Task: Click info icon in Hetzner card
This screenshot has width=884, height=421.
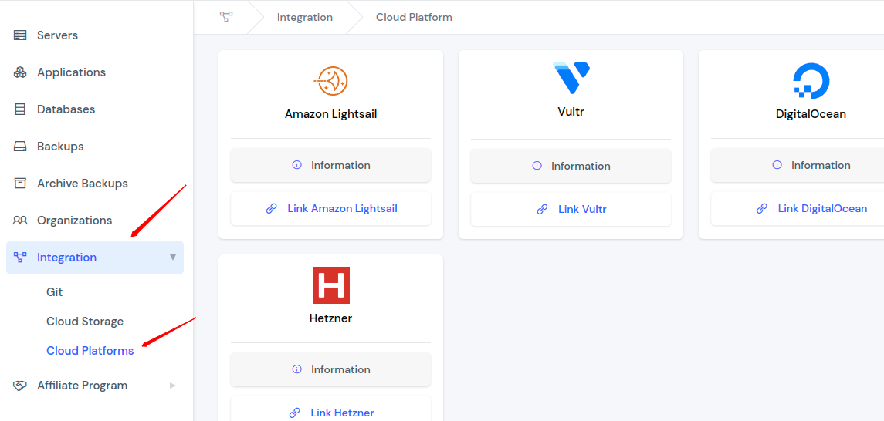Action: 296,369
